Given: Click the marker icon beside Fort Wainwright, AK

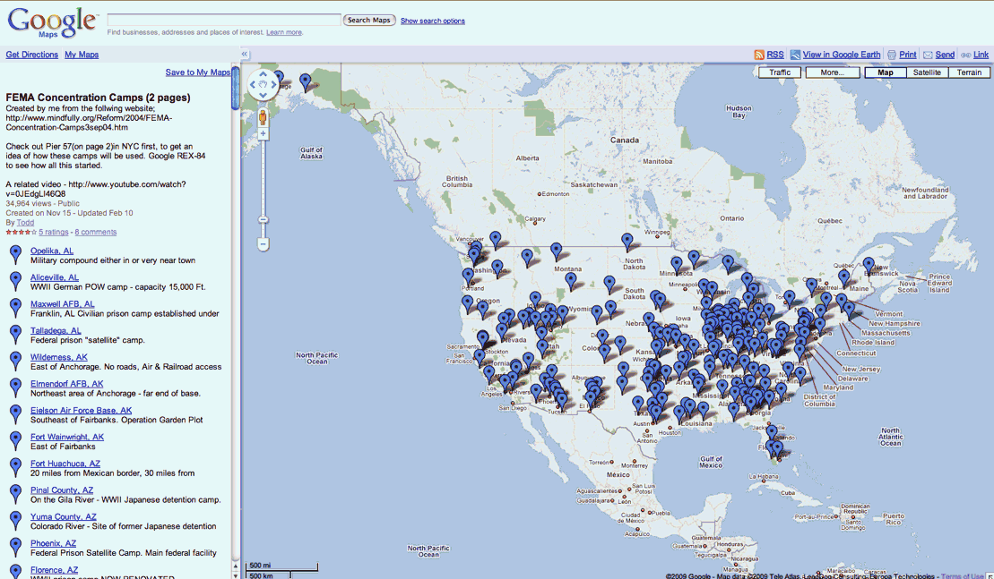Looking at the screenshot, I should [16, 440].
